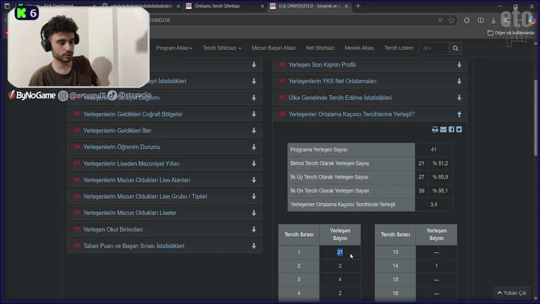Click the Yukarı Çık button
The width and height of the screenshot is (540, 304).
point(512,293)
